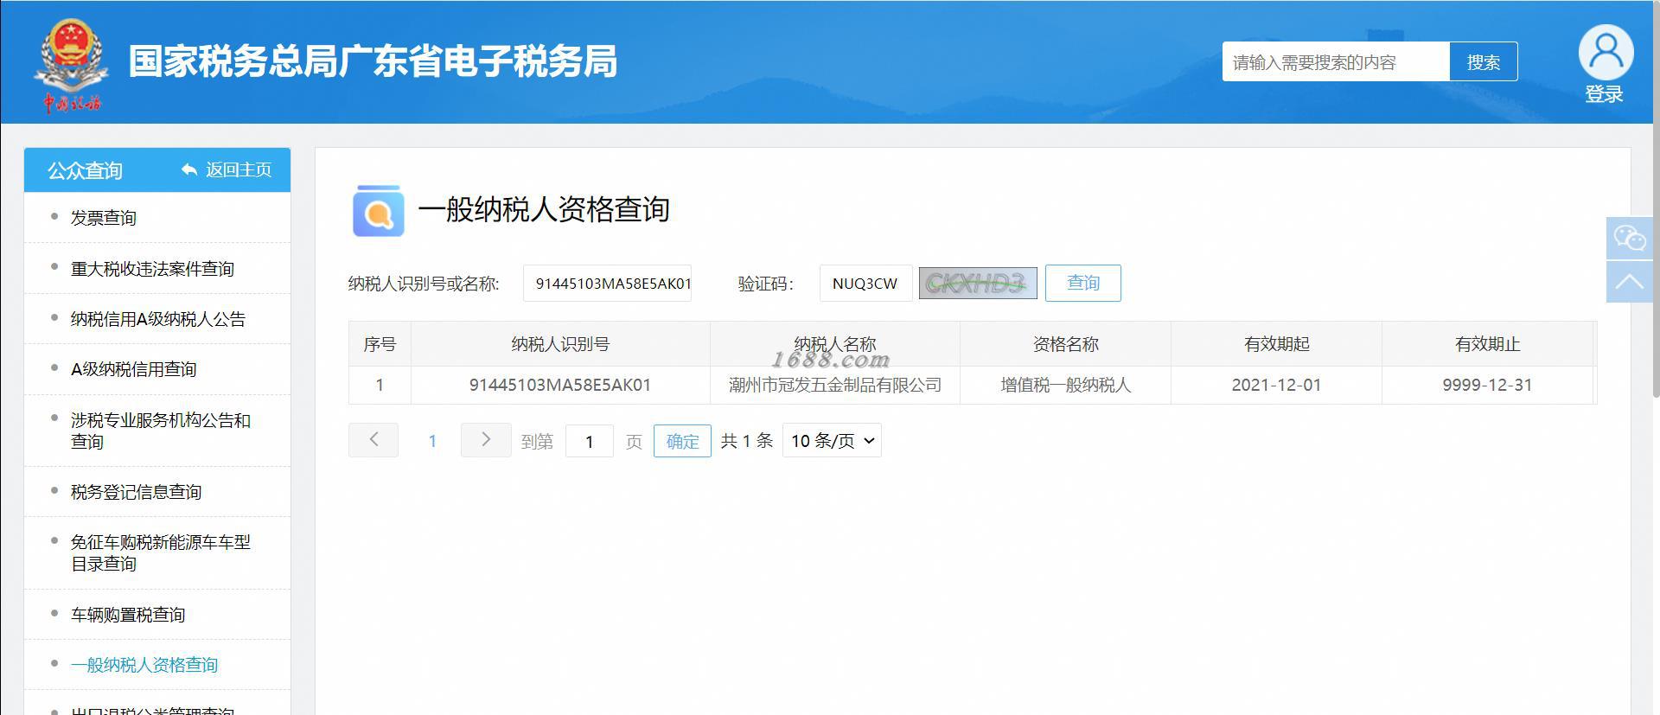Click the 有效期止 column header
1660x715 pixels.
1487,344
